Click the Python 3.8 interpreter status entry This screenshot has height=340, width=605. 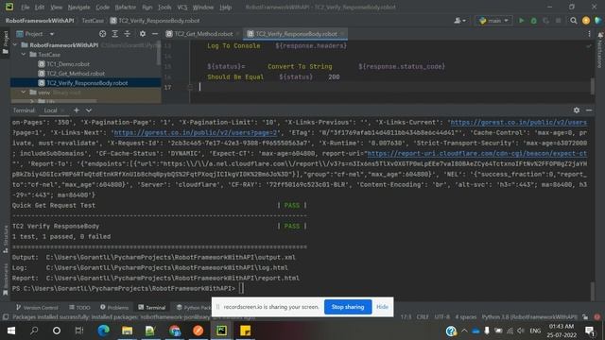[529, 317]
